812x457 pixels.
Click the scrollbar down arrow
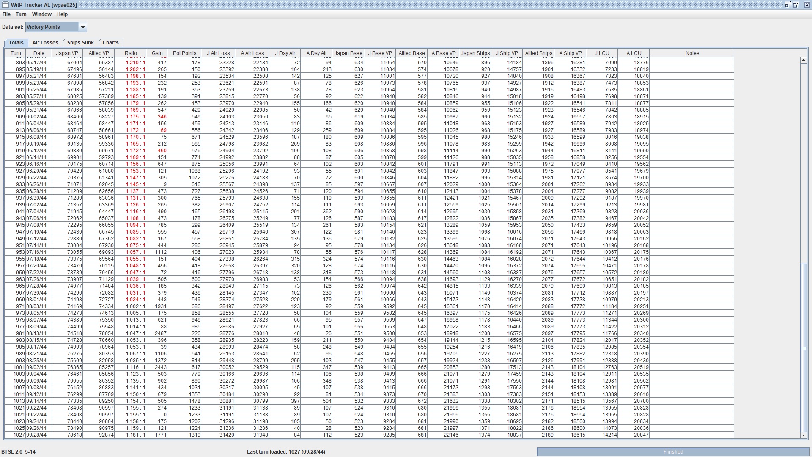(x=803, y=435)
